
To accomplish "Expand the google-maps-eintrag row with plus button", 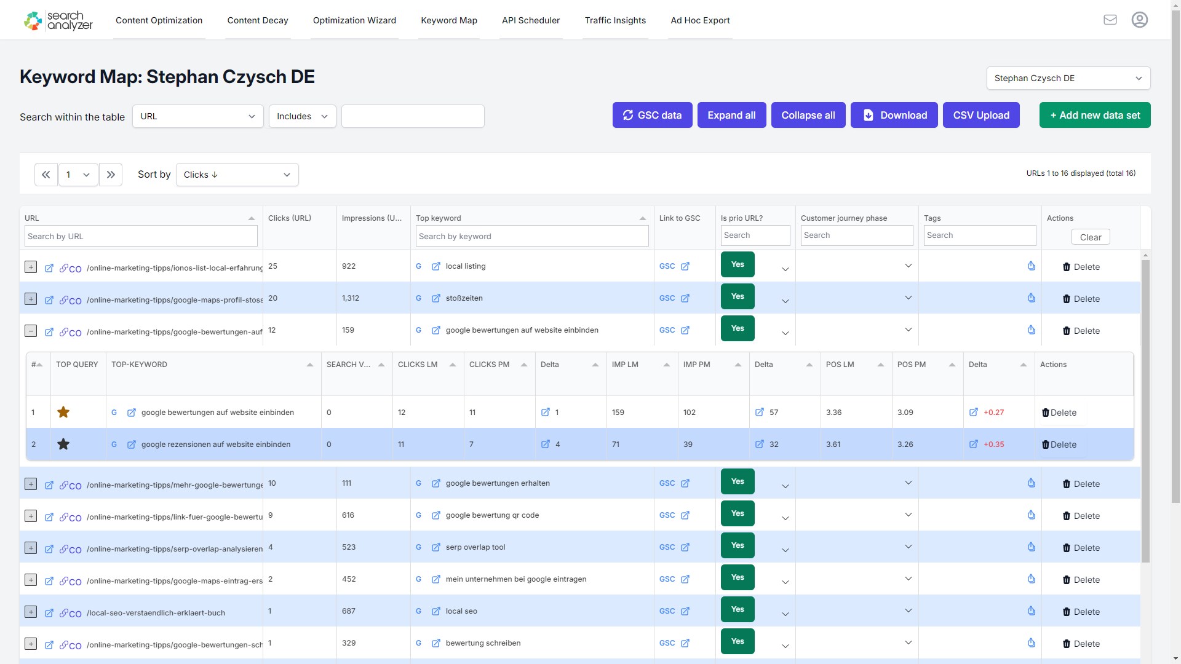I will point(30,581).
